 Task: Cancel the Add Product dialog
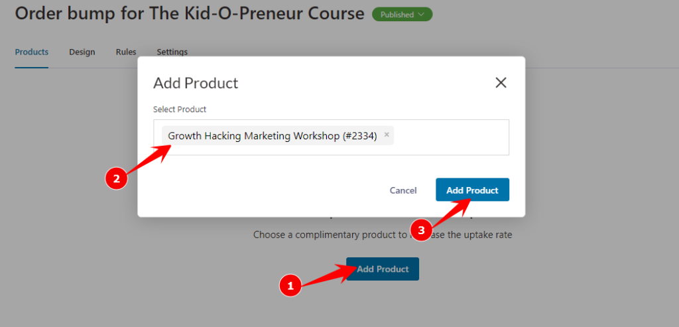click(x=403, y=190)
